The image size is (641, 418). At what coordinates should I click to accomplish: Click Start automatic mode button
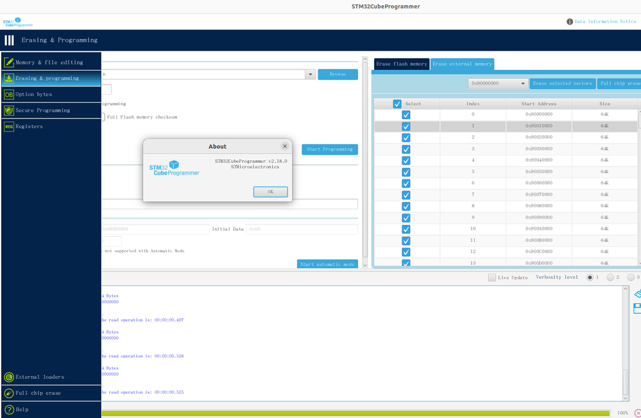(x=327, y=264)
